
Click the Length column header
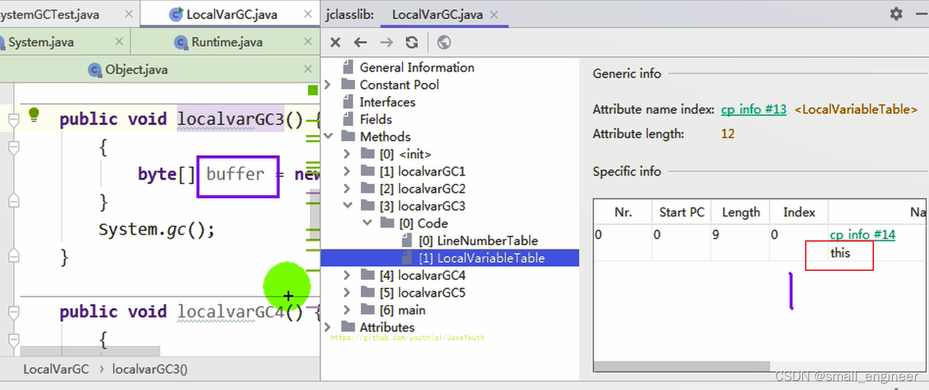pos(740,212)
